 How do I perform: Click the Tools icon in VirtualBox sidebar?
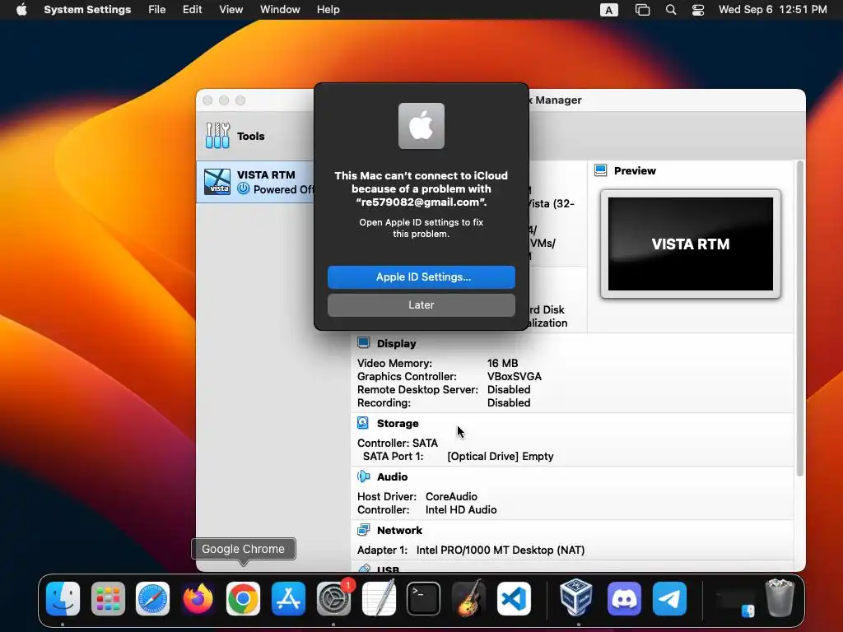(217, 136)
